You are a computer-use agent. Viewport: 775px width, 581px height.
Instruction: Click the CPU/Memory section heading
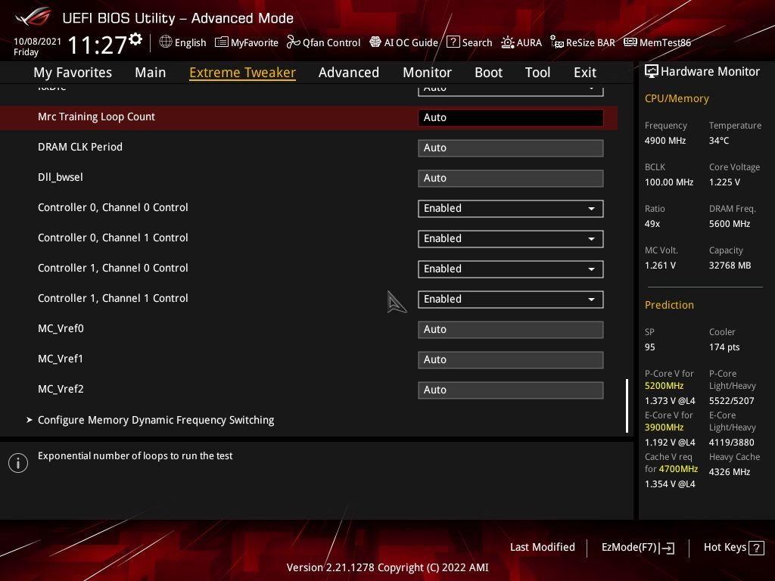[x=677, y=99]
